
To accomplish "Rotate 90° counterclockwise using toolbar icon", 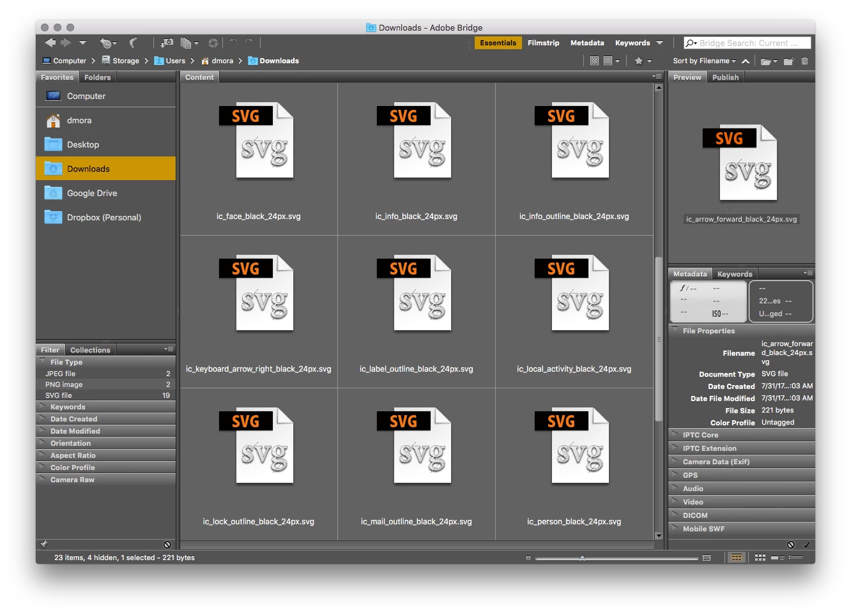I will tap(233, 43).
